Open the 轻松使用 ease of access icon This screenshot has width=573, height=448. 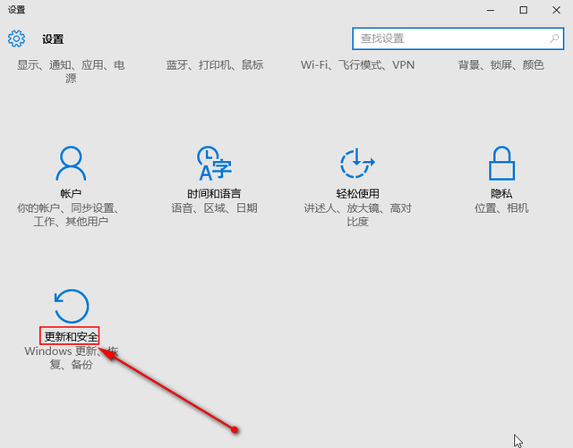pos(357,164)
